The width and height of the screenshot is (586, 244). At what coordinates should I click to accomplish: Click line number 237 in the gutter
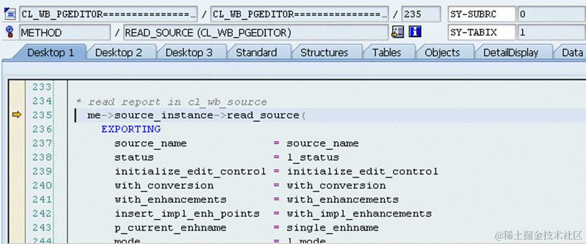(41, 143)
